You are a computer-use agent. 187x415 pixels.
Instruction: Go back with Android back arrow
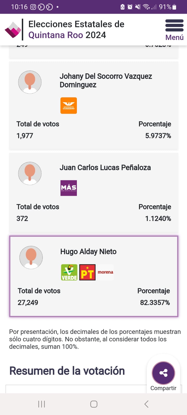[146, 404]
